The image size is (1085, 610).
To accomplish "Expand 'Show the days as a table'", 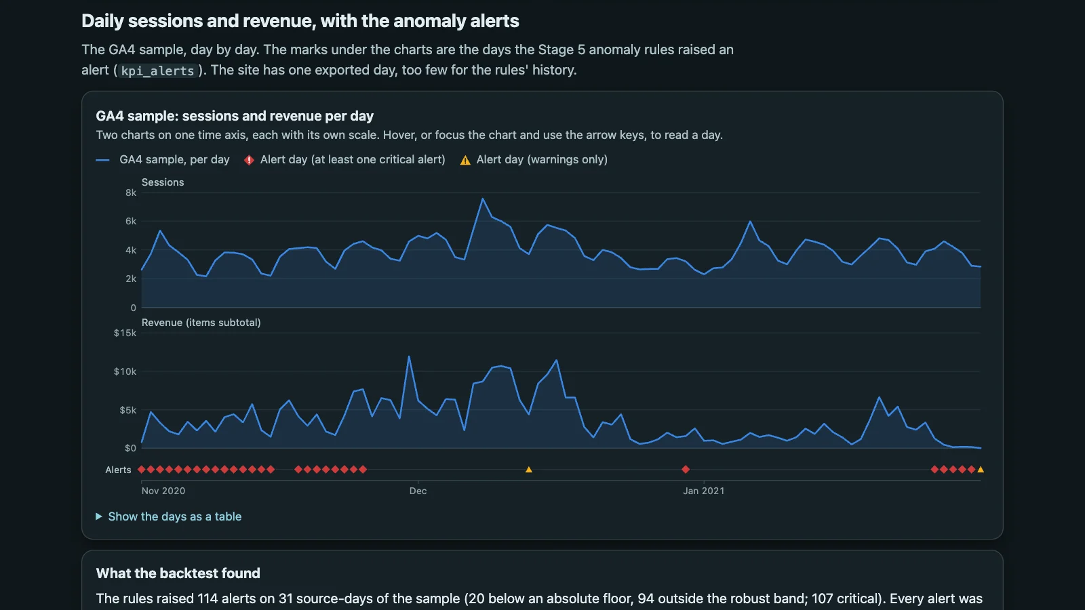I will point(169,516).
